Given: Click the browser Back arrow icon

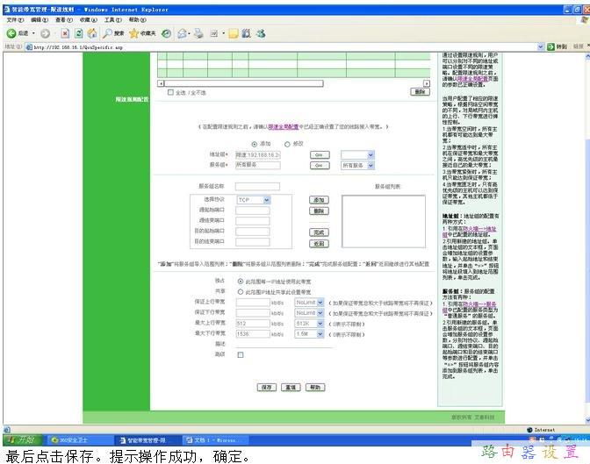Looking at the screenshot, I should 11,33.
